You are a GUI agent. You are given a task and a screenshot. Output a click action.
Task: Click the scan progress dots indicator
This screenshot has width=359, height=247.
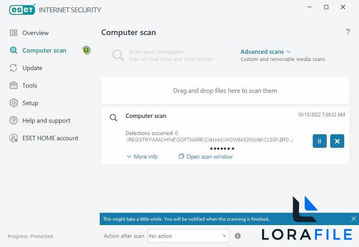coord(222,149)
